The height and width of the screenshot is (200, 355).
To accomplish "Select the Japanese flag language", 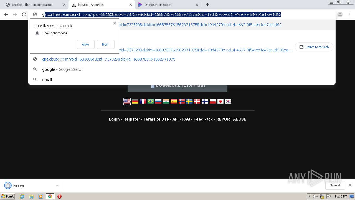I will click(x=220, y=101).
